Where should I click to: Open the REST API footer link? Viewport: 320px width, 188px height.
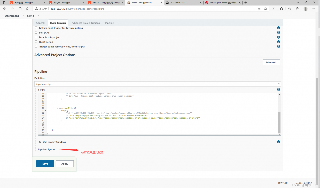coord(283,183)
